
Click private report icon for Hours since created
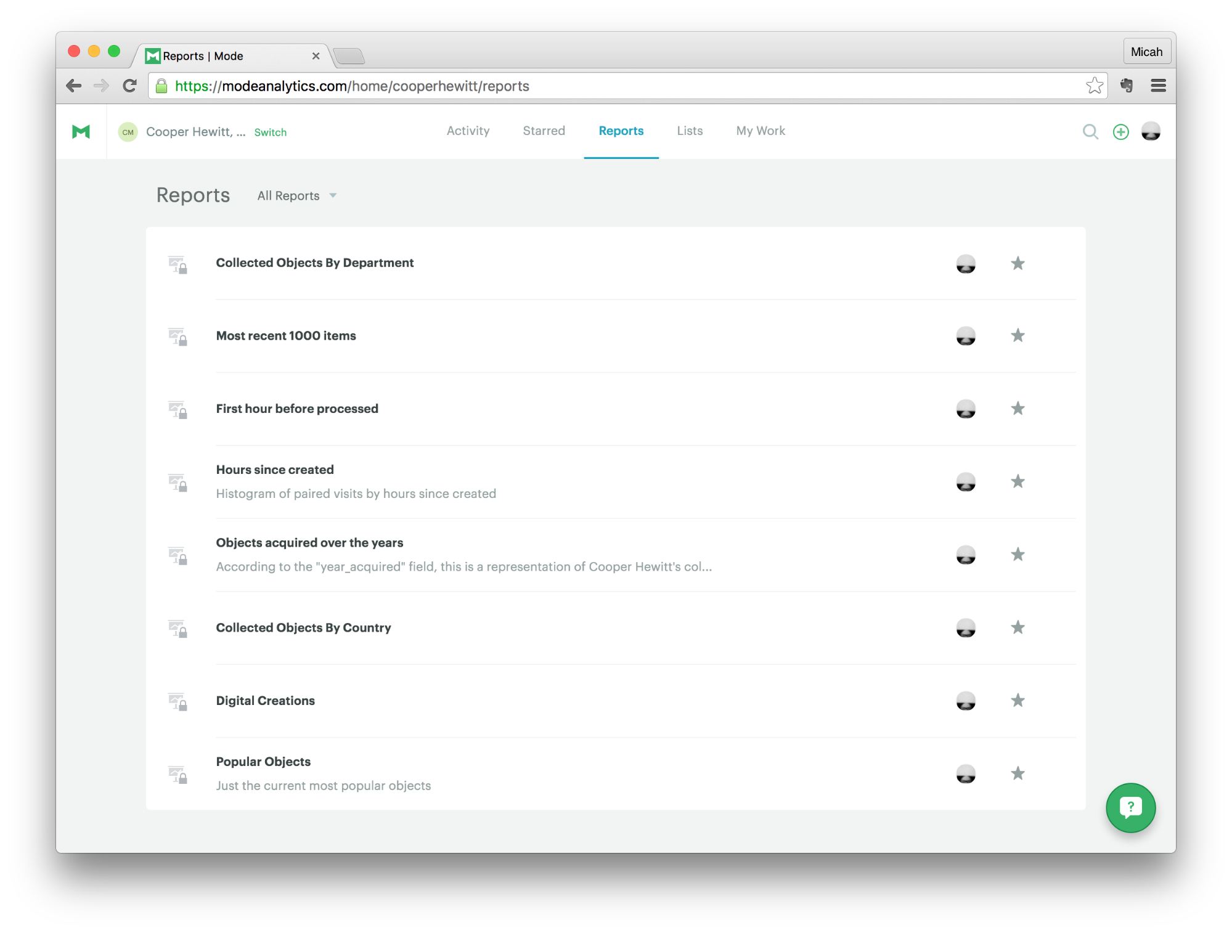click(178, 483)
